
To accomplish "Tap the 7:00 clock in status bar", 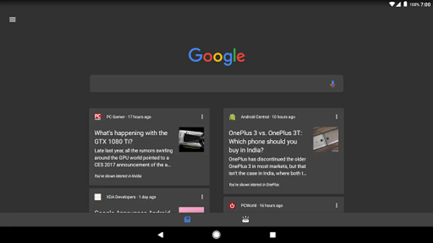I will (x=425, y=4).
